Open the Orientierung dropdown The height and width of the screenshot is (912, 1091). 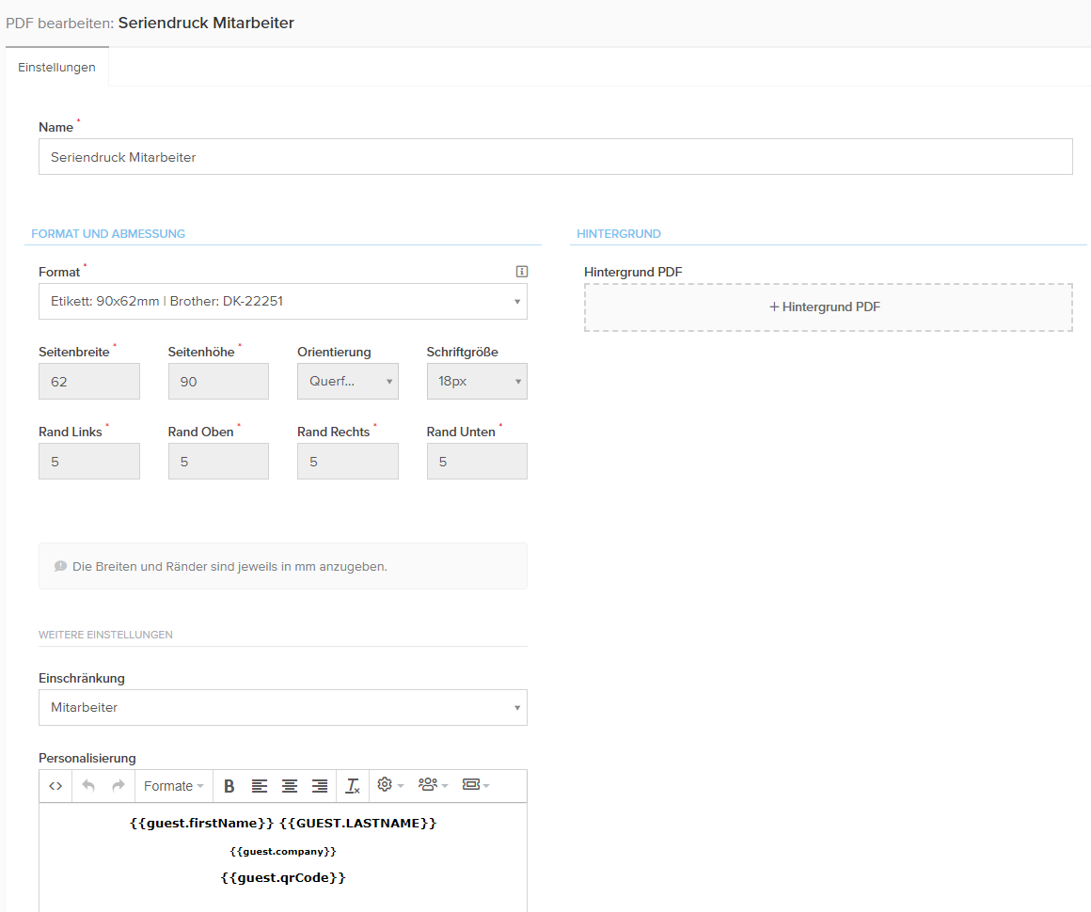coord(347,382)
